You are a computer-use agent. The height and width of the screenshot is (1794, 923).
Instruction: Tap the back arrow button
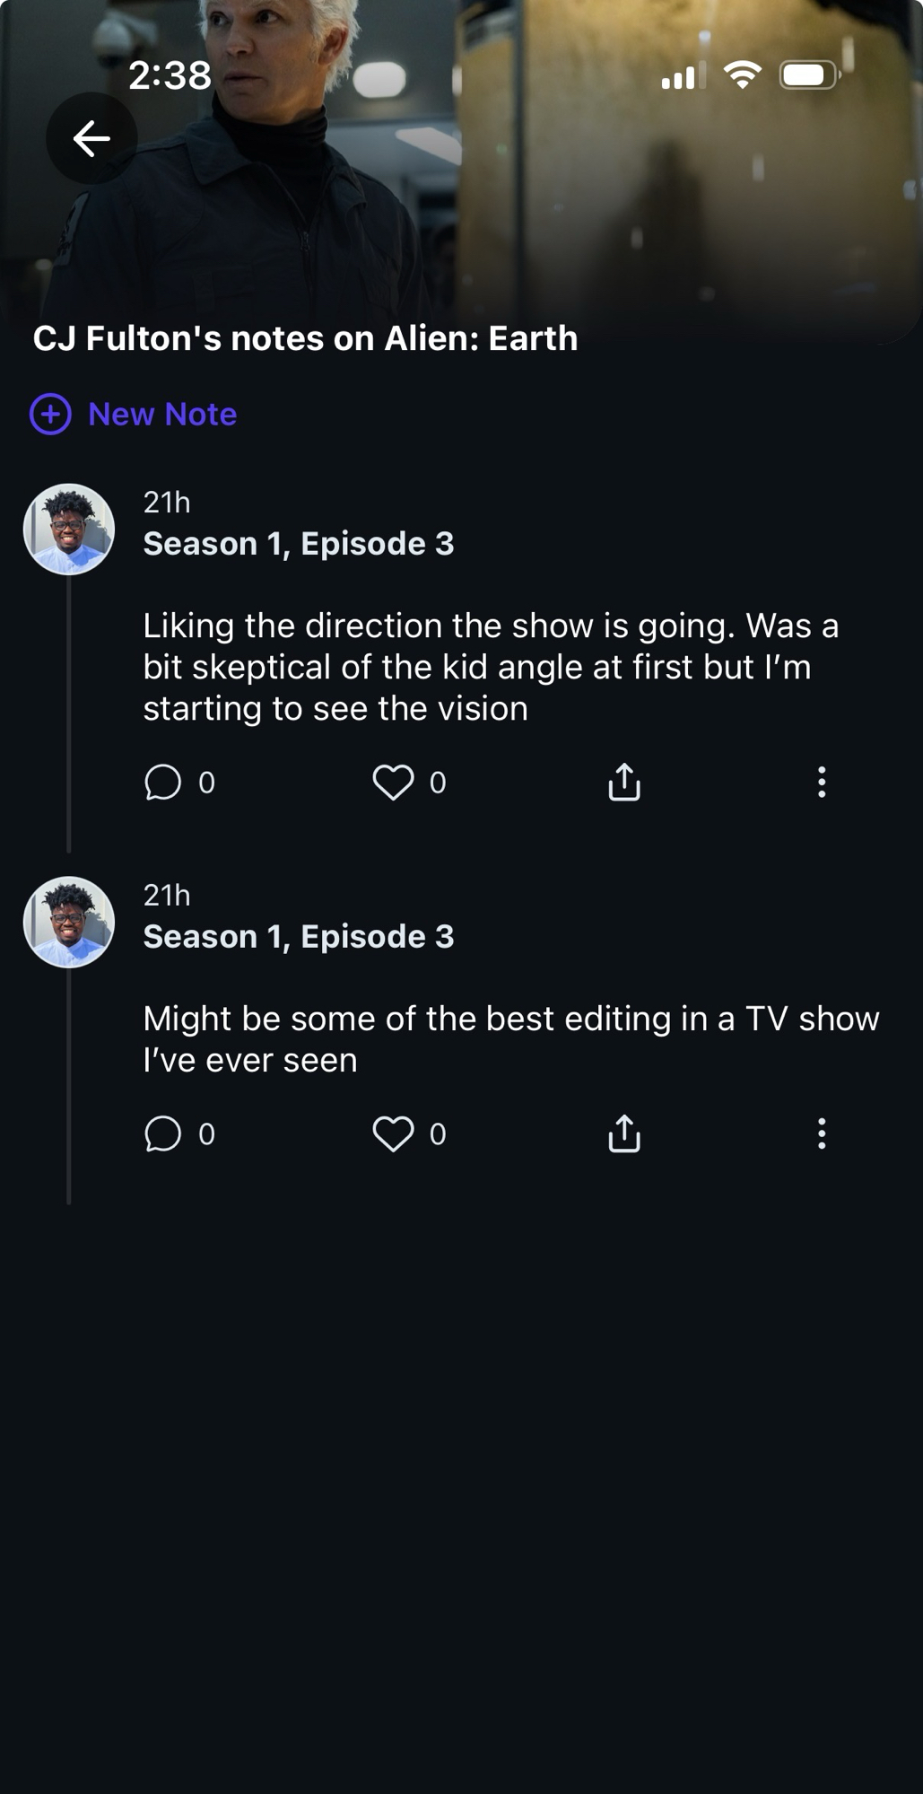91,139
